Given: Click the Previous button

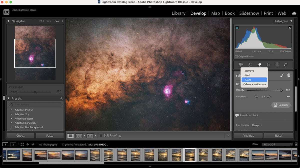Looking at the screenshot, I should pyautogui.click(x=248, y=136).
